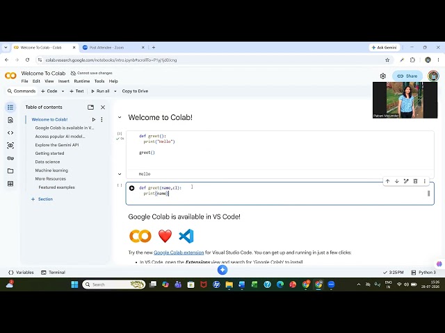Click the Share button
This screenshot has height=333, width=445.
(407, 76)
